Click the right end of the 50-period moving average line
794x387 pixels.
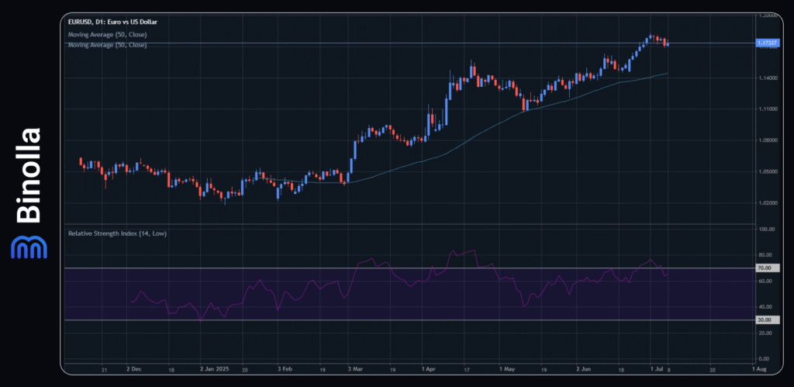tap(667, 74)
